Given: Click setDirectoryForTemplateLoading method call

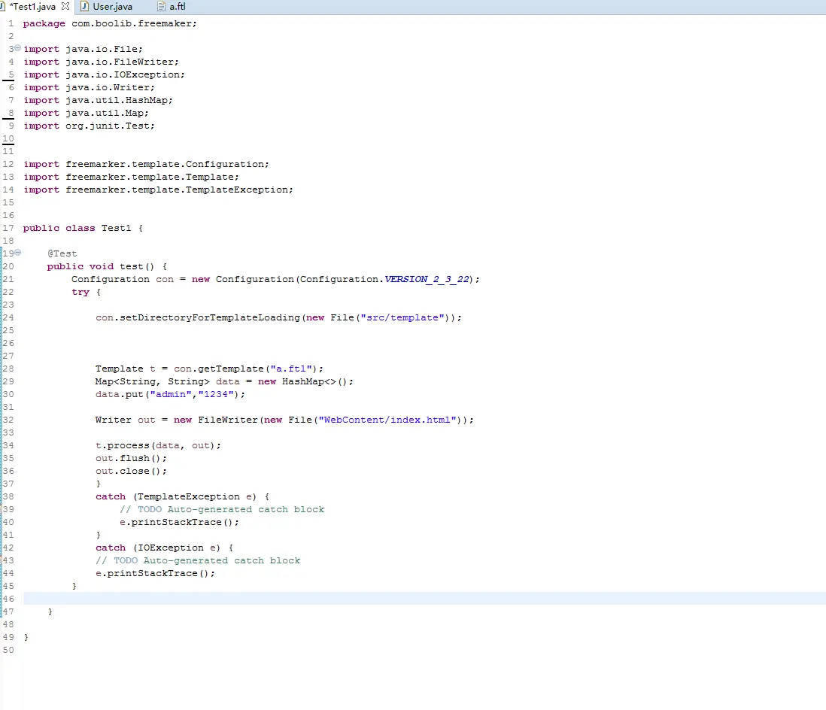Looking at the screenshot, I should coord(210,317).
